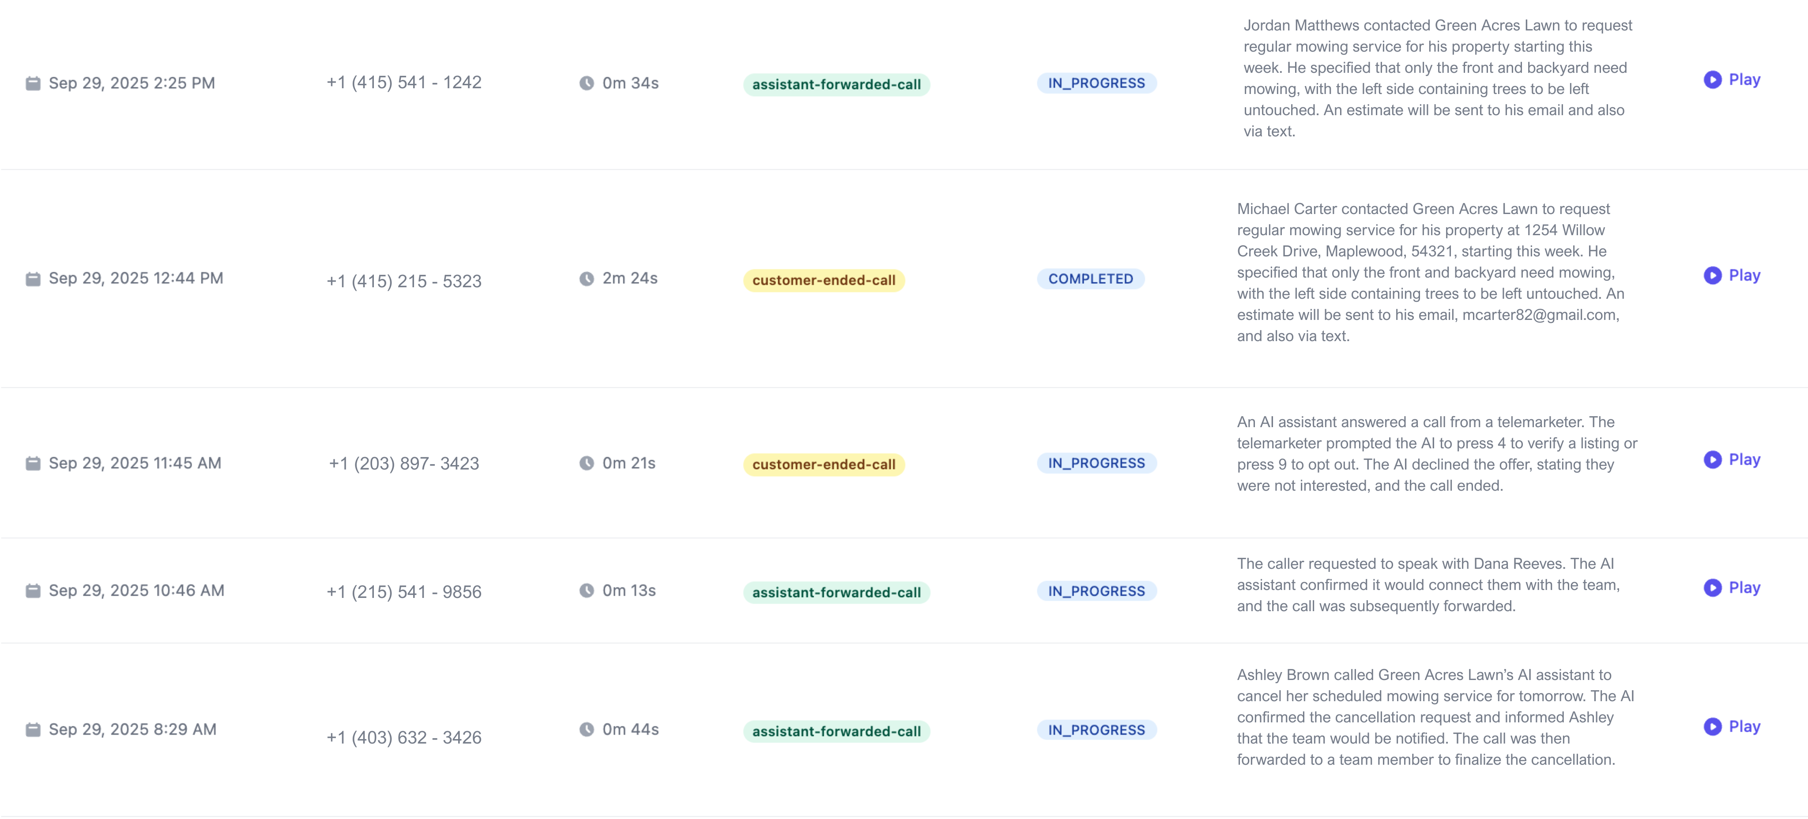Click the calendar icon on the 2:25 PM row
1808x819 pixels.
point(33,82)
